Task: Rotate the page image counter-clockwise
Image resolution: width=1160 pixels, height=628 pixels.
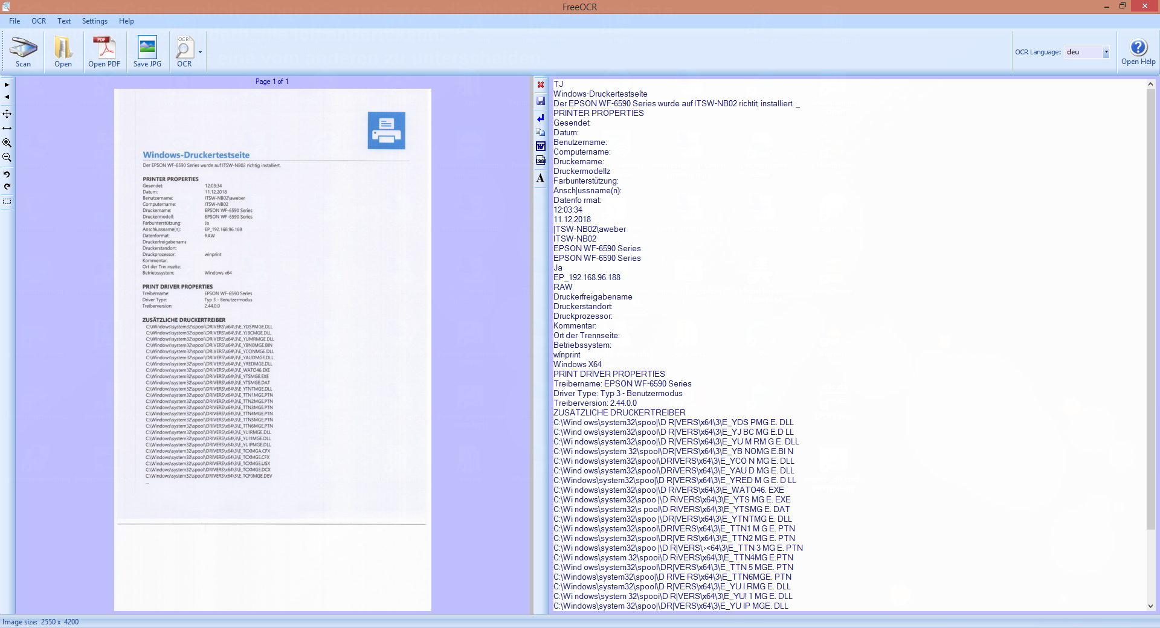Action: click(x=7, y=174)
